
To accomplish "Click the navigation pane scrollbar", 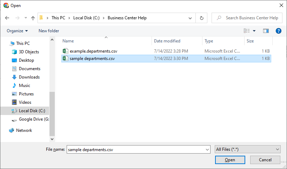I will click(x=52, y=112).
